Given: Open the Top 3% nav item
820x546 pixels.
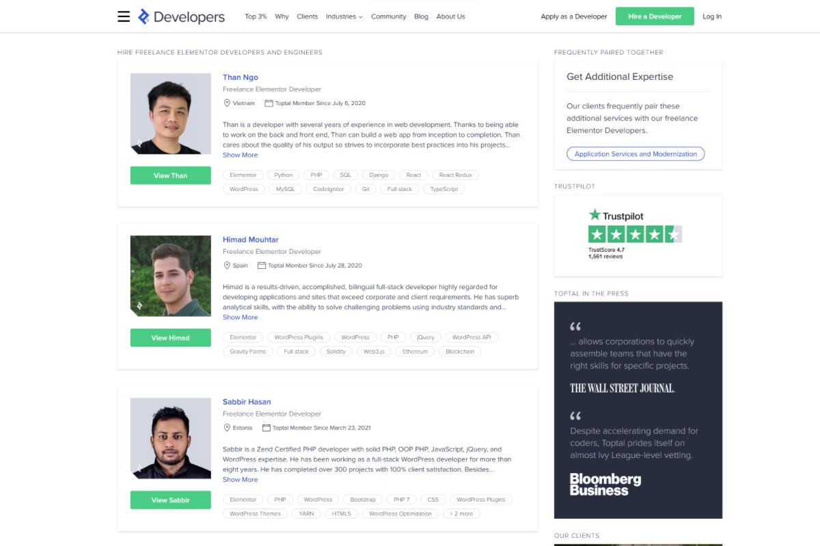Looking at the screenshot, I should [x=256, y=16].
